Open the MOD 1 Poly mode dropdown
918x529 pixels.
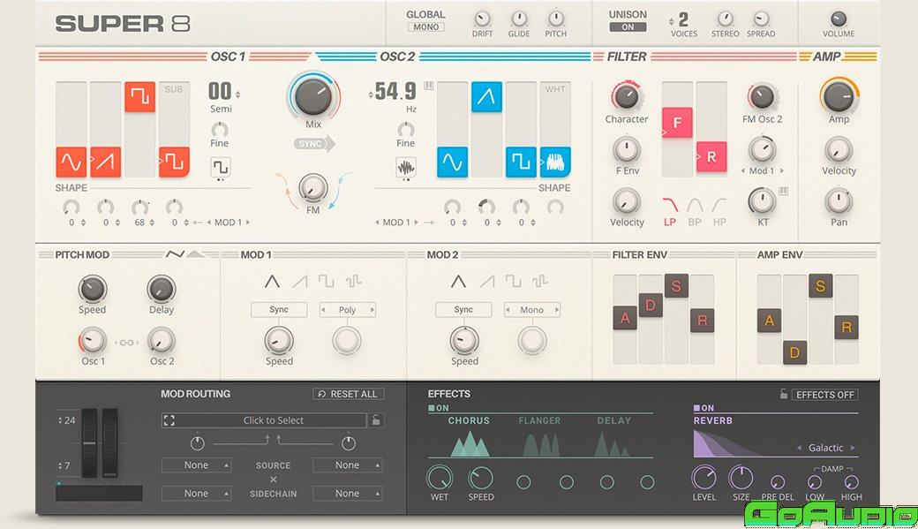[347, 310]
